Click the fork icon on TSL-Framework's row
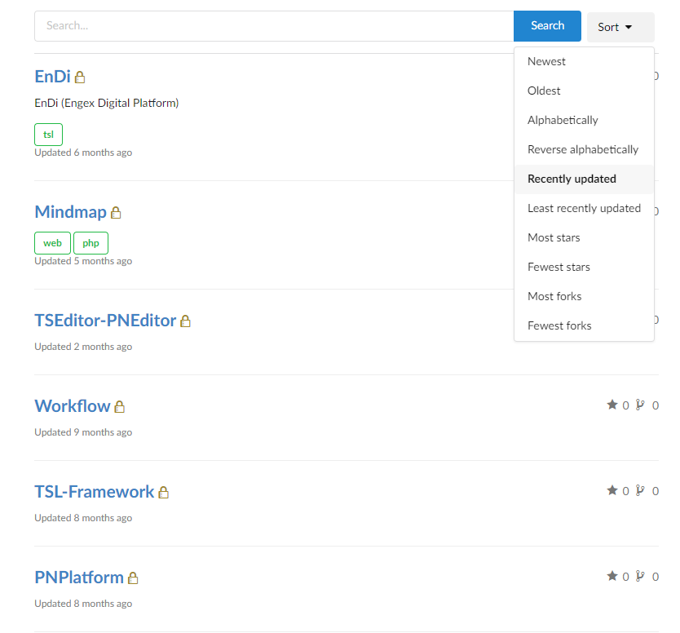Screen dimensions: 680x633 (641, 490)
